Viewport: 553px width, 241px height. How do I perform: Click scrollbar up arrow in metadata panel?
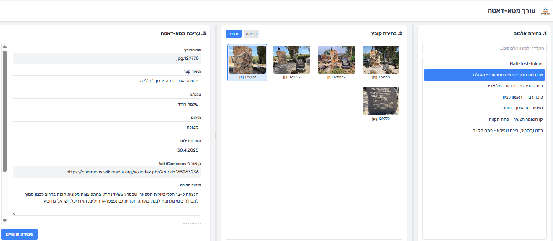[5, 47]
